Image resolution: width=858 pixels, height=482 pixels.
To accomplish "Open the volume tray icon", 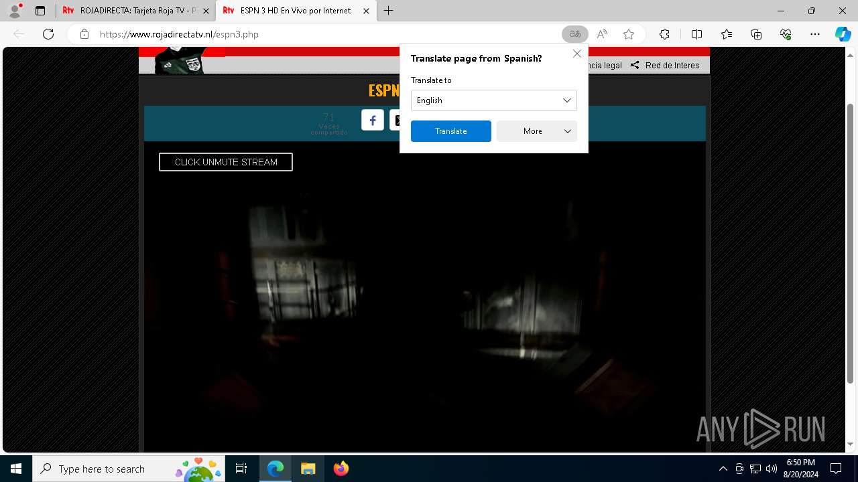I will click(x=772, y=469).
